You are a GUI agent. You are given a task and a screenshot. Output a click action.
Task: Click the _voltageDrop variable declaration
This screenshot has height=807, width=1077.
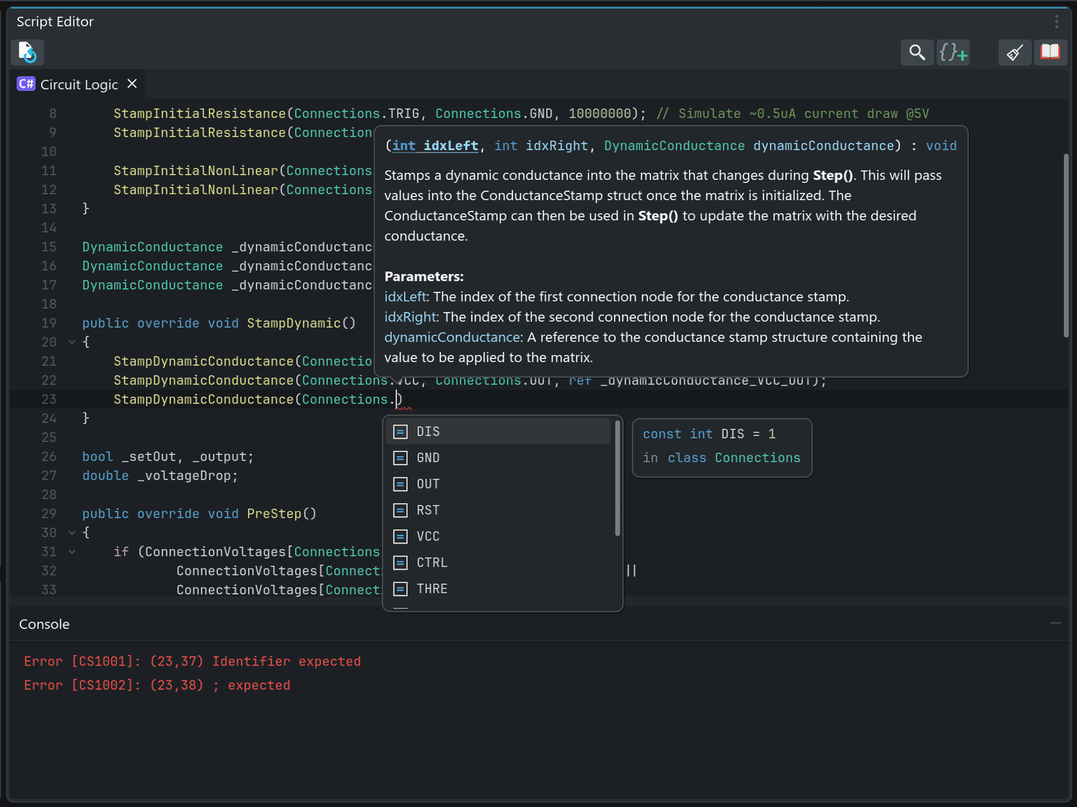pos(183,476)
